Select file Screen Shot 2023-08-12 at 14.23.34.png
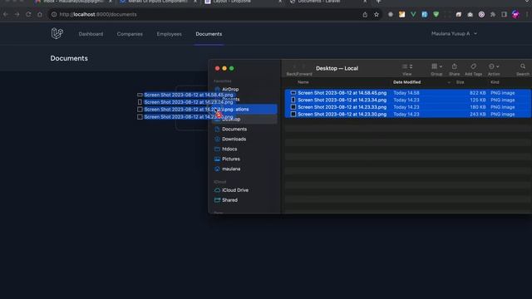532x299 pixels. pos(342,100)
